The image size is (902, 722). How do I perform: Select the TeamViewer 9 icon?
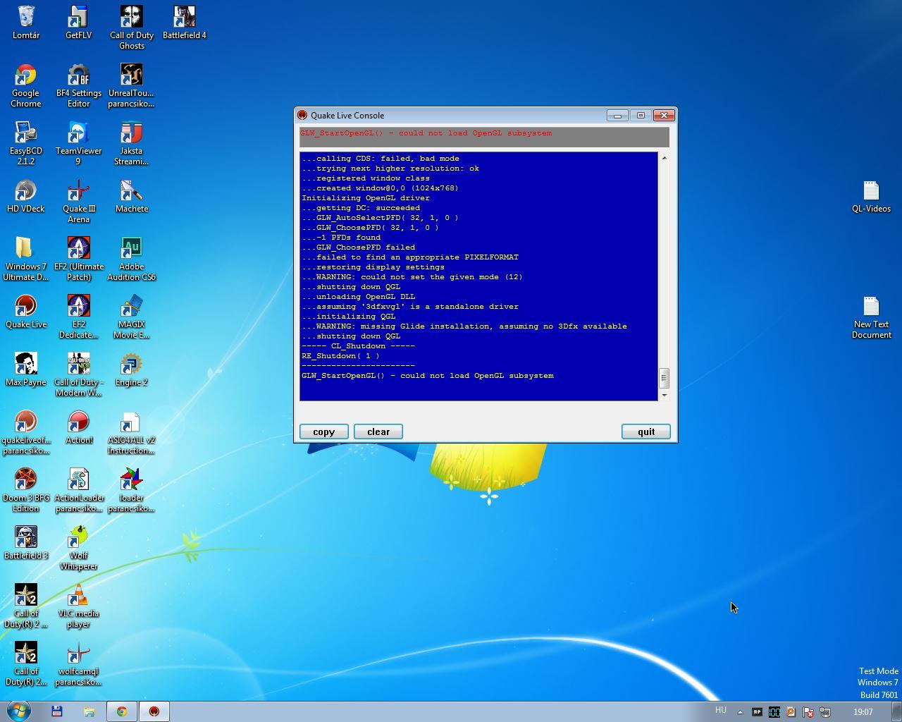[x=78, y=144]
